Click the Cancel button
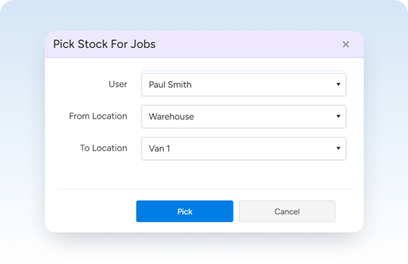This screenshot has height=264, width=408. tap(287, 211)
